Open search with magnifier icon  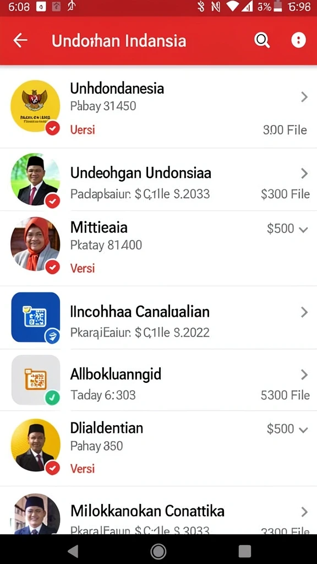pyautogui.click(x=262, y=40)
